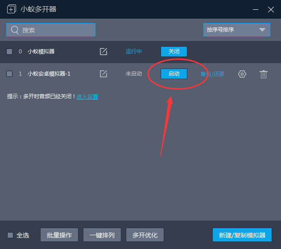Click the edit name icon for 小蚁模拟器
The width and height of the screenshot is (281, 249).
point(103,52)
